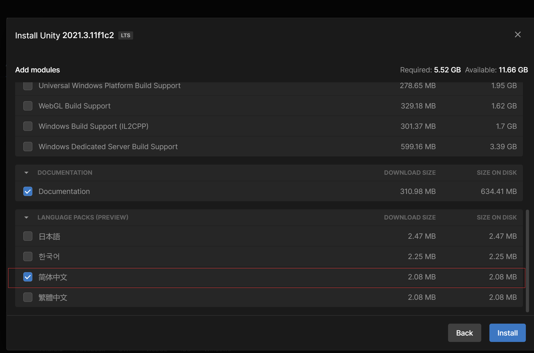Check the 한국어 language pack checkbox
The width and height of the screenshot is (534, 353).
pyautogui.click(x=28, y=256)
